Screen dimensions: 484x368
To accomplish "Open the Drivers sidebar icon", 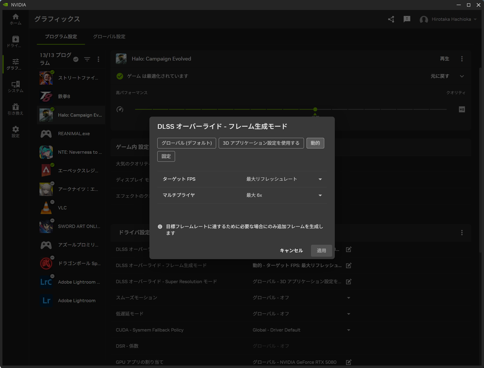I will point(16,42).
